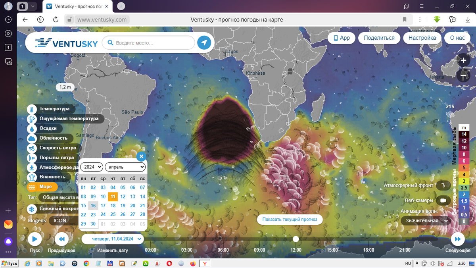Select April 11 in the calendar

pos(113,197)
